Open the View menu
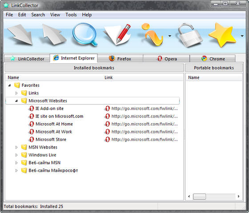The width and height of the screenshot is (249, 213). 55,15
